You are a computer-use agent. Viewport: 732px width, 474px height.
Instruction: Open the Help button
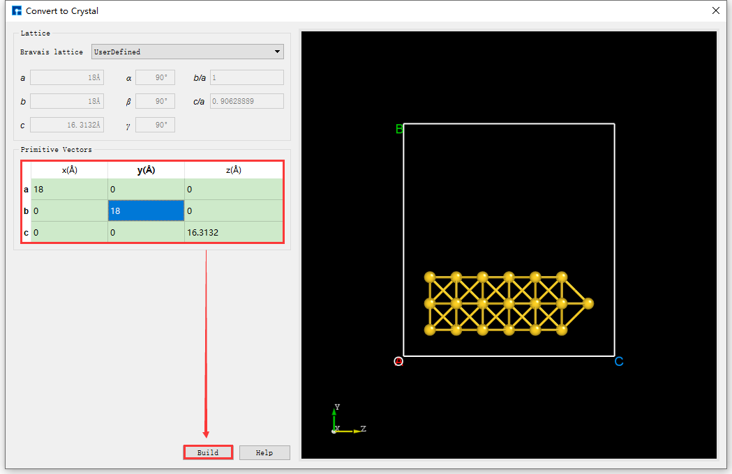[x=264, y=452]
